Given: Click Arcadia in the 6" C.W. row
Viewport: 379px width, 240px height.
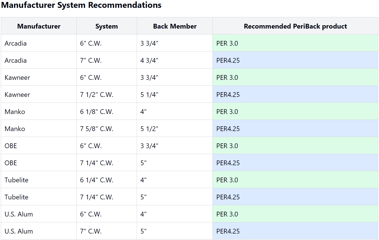Looking at the screenshot, I should [15, 43].
